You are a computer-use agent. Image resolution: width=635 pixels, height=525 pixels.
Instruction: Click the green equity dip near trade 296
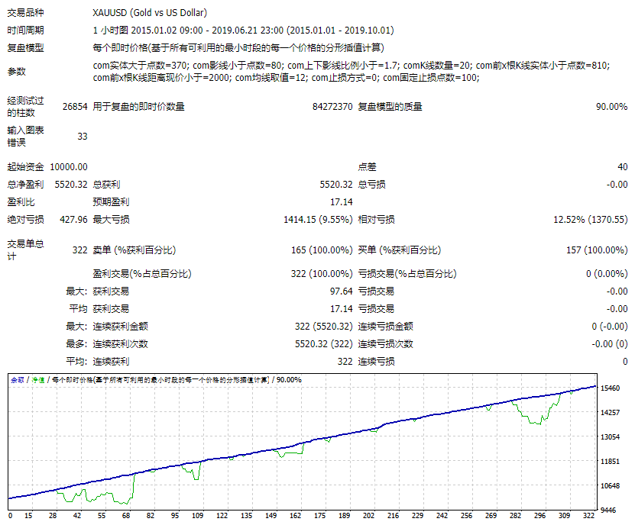click(x=538, y=421)
